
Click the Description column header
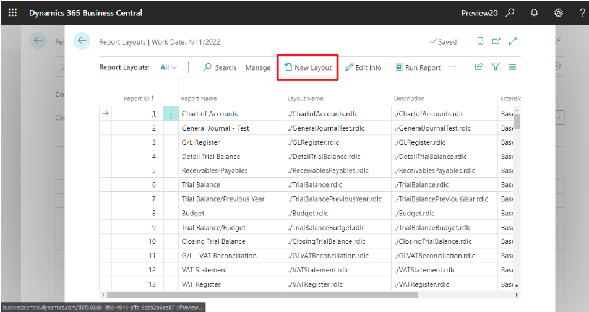409,98
